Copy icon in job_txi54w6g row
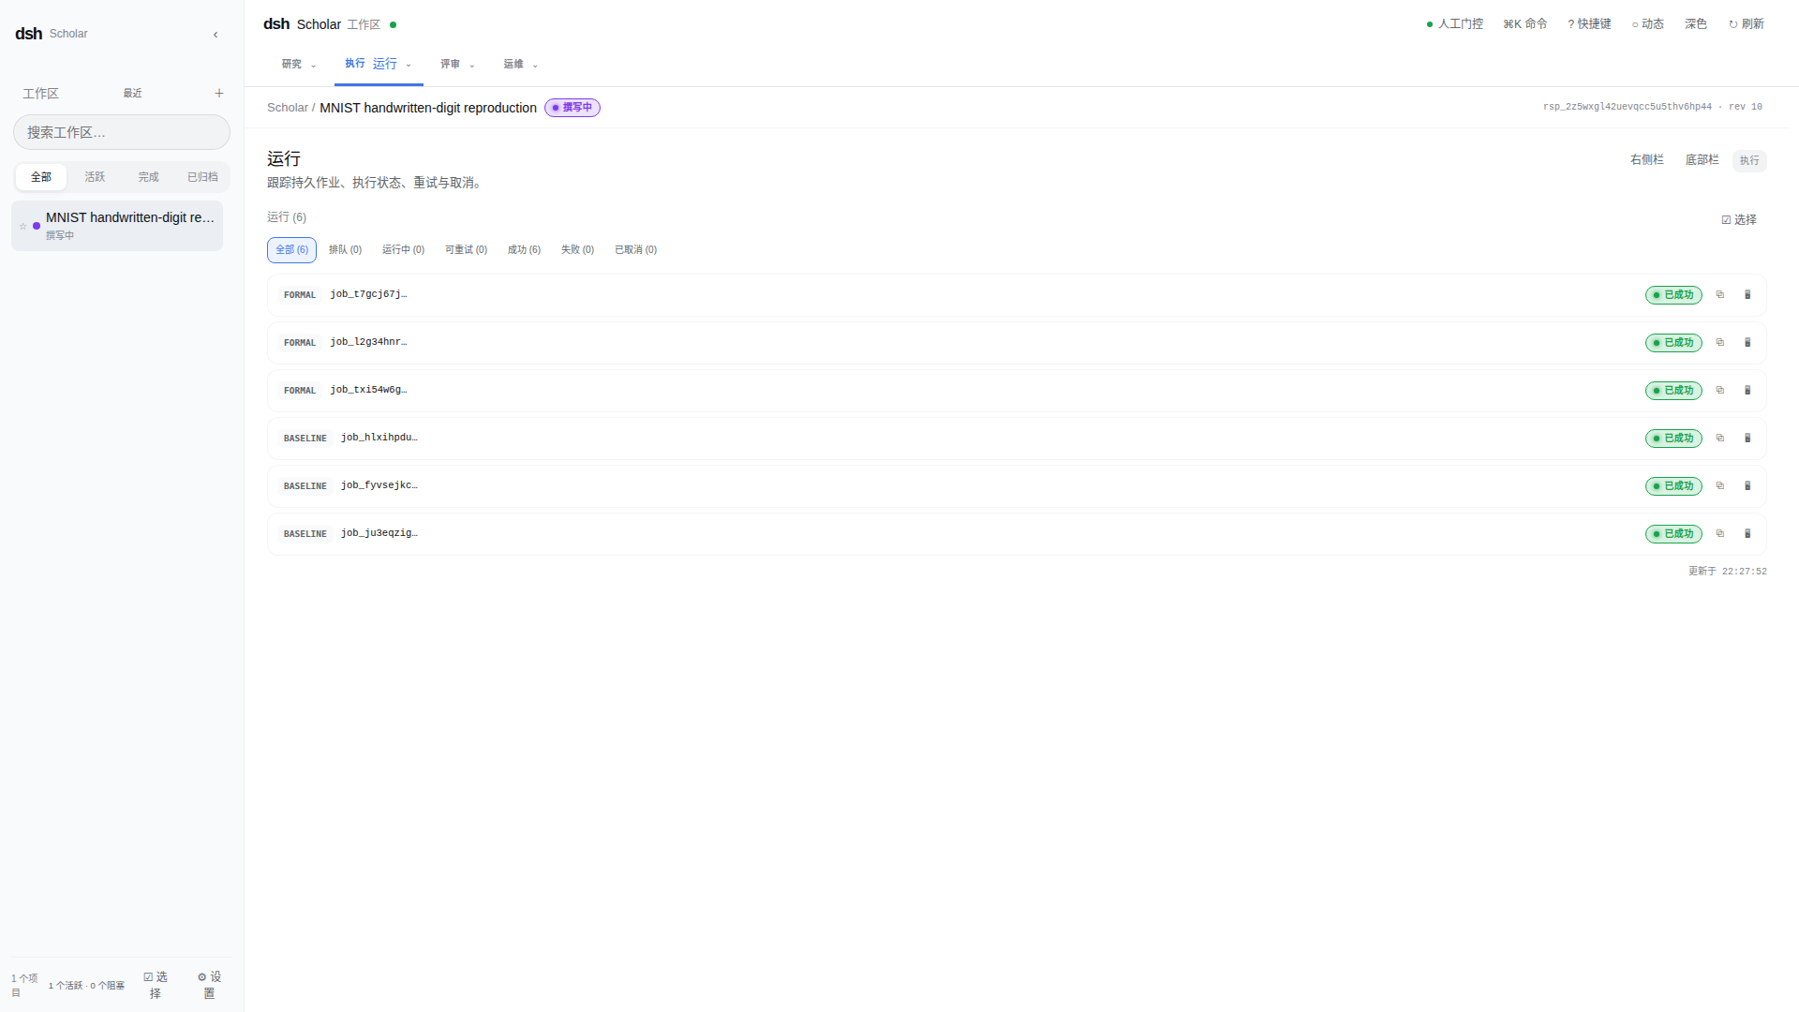1799x1012 pixels. [1720, 391]
